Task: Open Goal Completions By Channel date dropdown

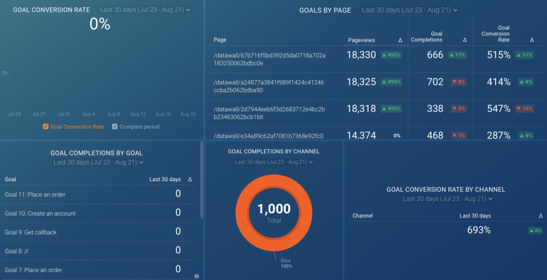Action: [273, 162]
